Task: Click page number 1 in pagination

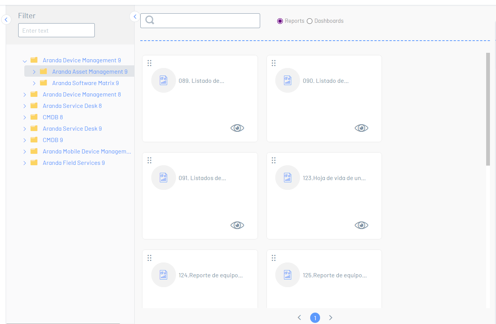Action: click(x=315, y=318)
